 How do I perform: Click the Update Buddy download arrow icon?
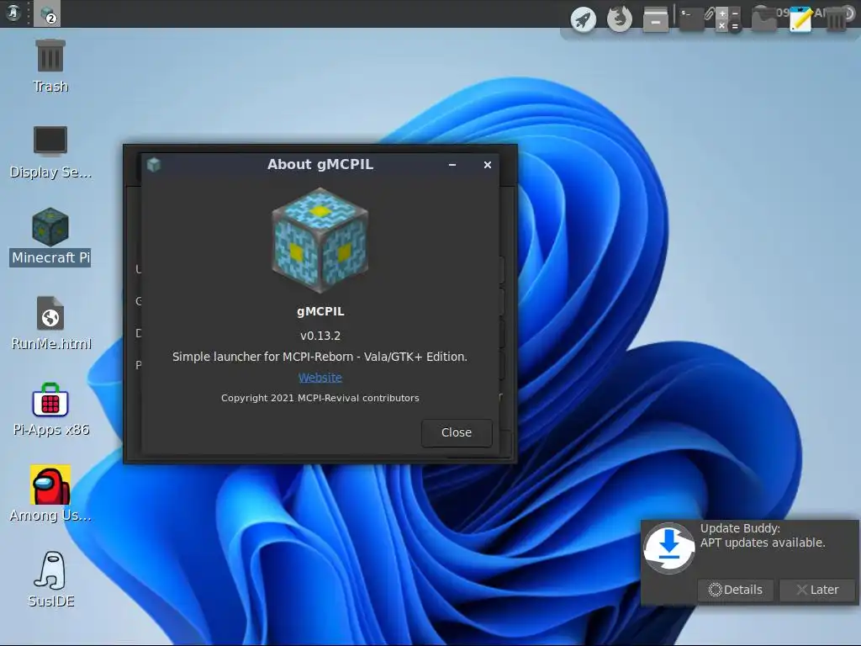pyautogui.click(x=668, y=548)
